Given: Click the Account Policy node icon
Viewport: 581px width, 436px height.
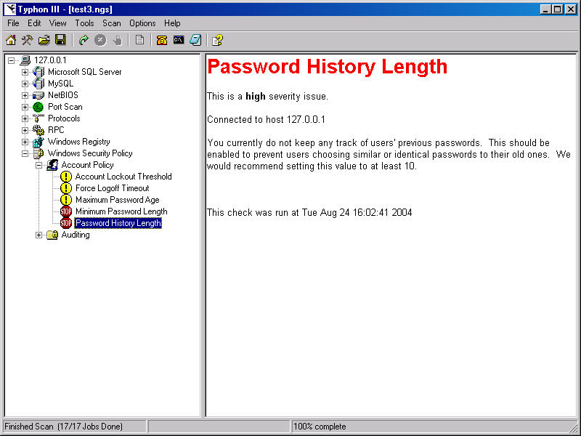Looking at the screenshot, I should [52, 165].
